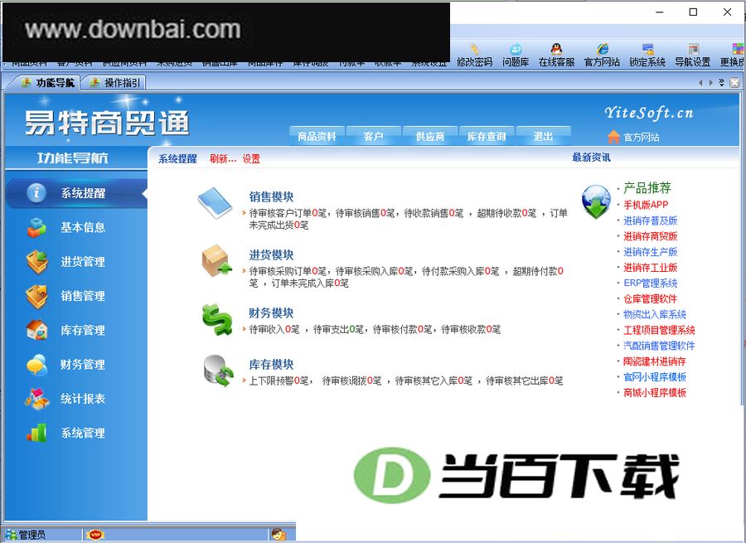Click the 最新资讯 heading
The image size is (746, 543).
(591, 158)
